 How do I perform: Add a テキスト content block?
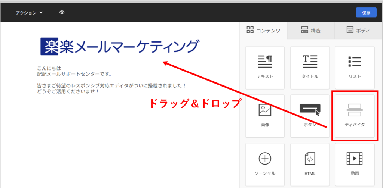(265, 68)
